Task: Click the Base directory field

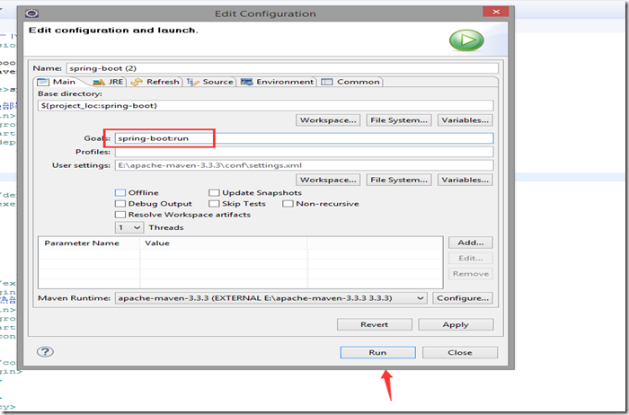Action: [266, 105]
